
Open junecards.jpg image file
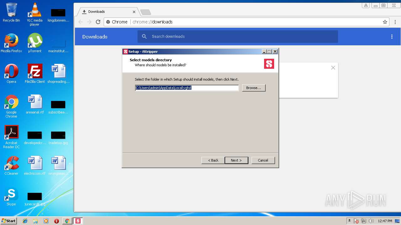[34, 199]
